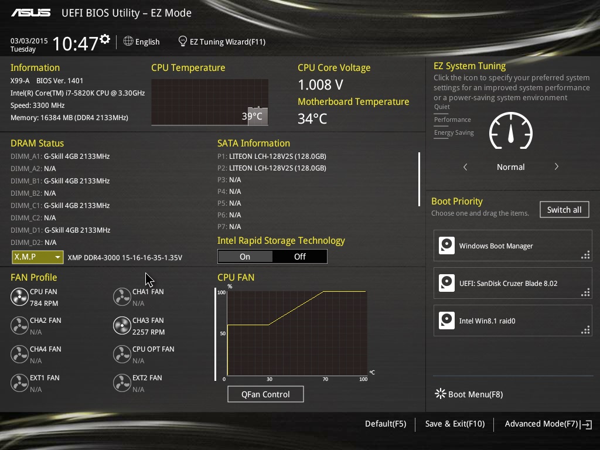This screenshot has height=450, width=600.
Task: Click the CHA1 FAN fan icon
Action: [x=122, y=297]
